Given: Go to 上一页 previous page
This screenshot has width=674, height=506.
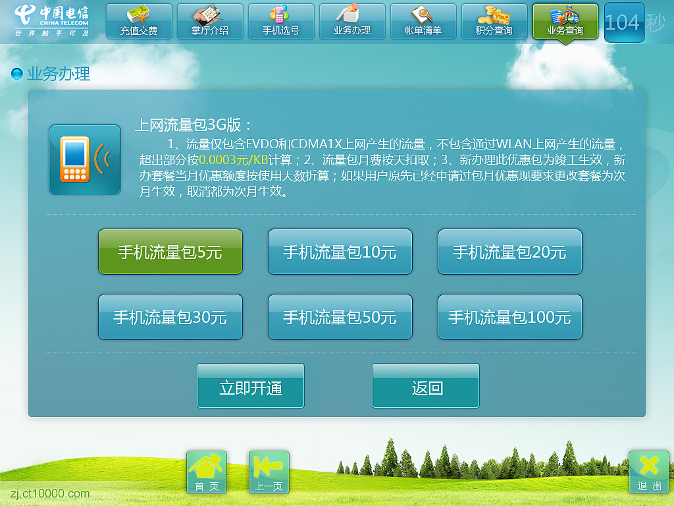Looking at the screenshot, I should tap(269, 472).
